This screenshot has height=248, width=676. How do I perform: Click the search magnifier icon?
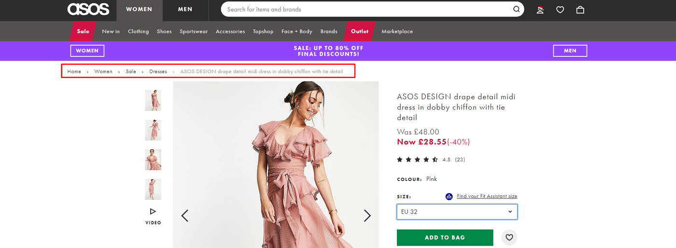tap(516, 9)
